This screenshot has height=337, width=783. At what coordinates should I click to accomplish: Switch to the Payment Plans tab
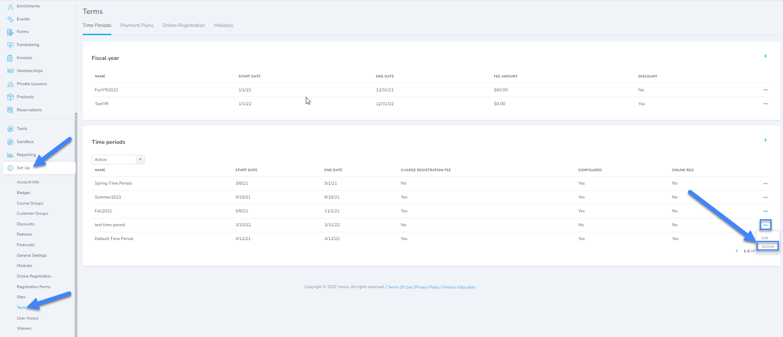137,25
